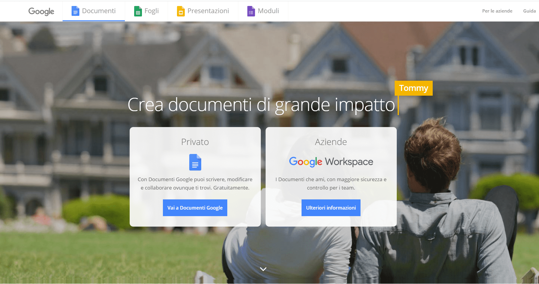Click the Vai a Documenti Google button
Screen dimensions: 539x284
pos(195,208)
